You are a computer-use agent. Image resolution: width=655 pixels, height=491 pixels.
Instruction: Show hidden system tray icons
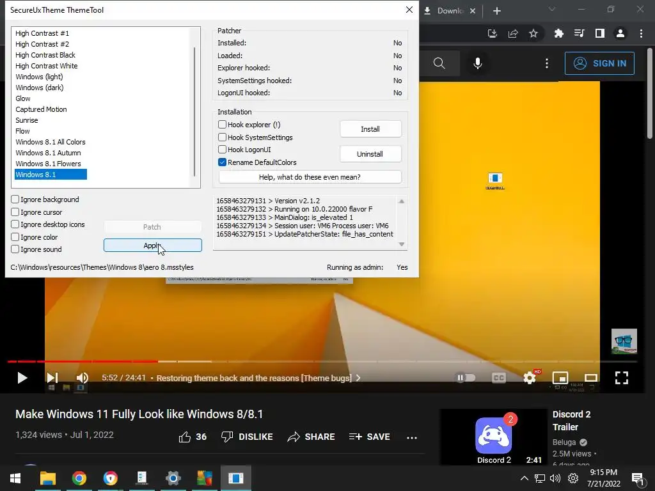(x=525, y=478)
